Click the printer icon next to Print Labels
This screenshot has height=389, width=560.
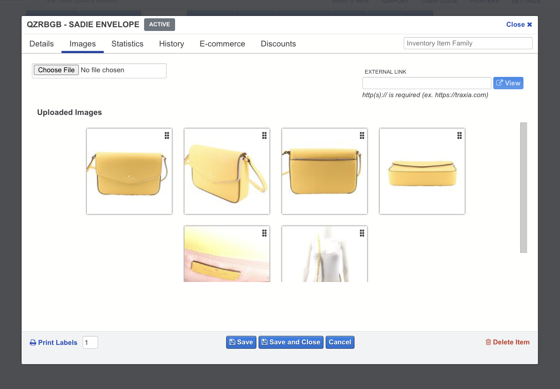[x=32, y=342]
